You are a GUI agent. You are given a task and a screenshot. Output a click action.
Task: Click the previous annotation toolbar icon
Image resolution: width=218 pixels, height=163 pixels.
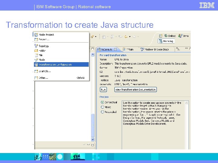[112, 37]
